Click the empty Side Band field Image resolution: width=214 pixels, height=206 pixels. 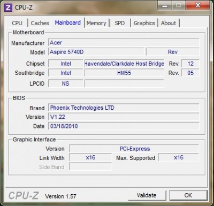(x=90, y=167)
